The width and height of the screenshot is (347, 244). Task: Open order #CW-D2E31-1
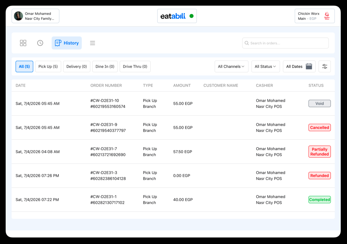173,200
